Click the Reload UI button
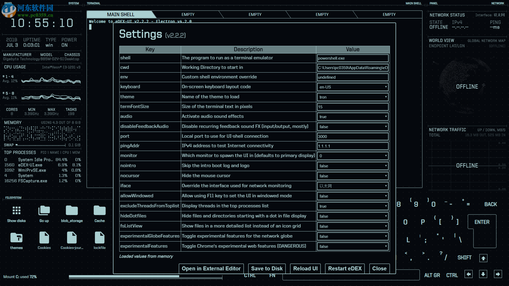Screen dimensions: 509x286 305,268
